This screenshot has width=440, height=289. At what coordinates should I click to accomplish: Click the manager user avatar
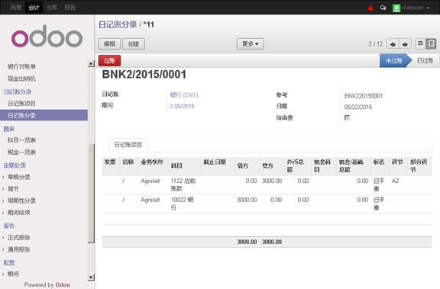click(x=396, y=8)
